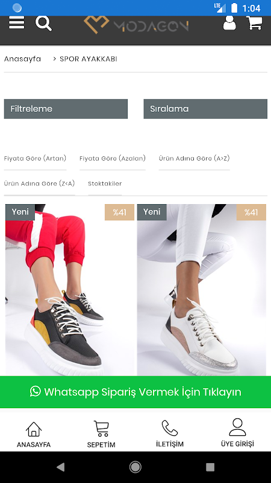Open the user account icon in header

[x=229, y=22]
